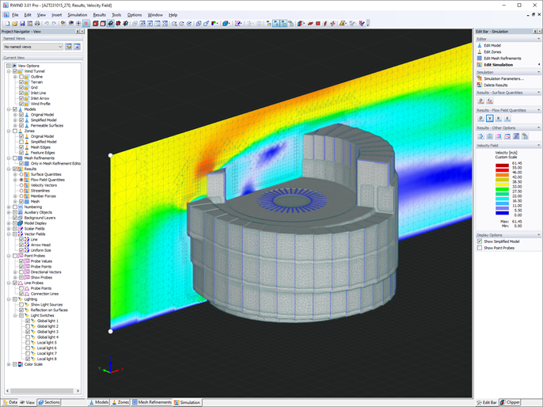Click Edit Simulation entry
The width and height of the screenshot is (543, 407).
point(499,65)
